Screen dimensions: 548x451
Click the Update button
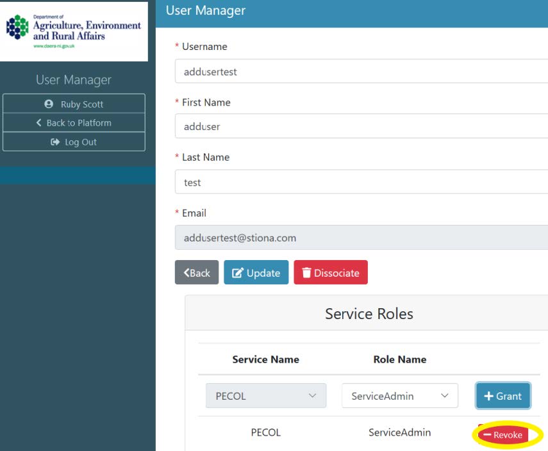(x=256, y=272)
